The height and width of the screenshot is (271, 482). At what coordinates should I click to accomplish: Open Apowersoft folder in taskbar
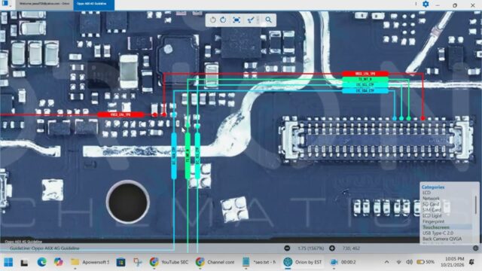click(90, 262)
